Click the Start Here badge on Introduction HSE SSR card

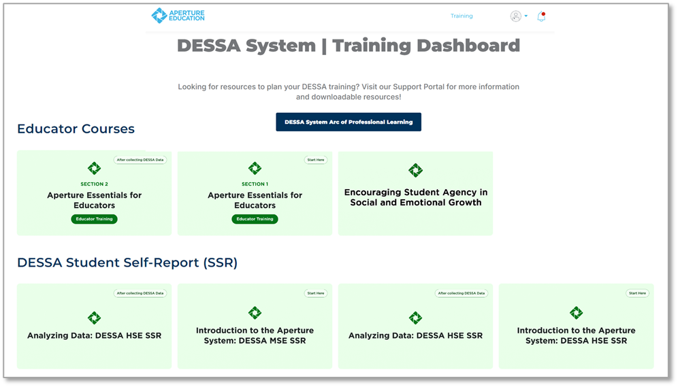click(x=637, y=293)
